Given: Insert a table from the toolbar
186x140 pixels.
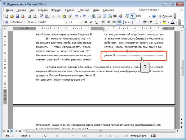Looking at the screenshot, I should (104, 16).
